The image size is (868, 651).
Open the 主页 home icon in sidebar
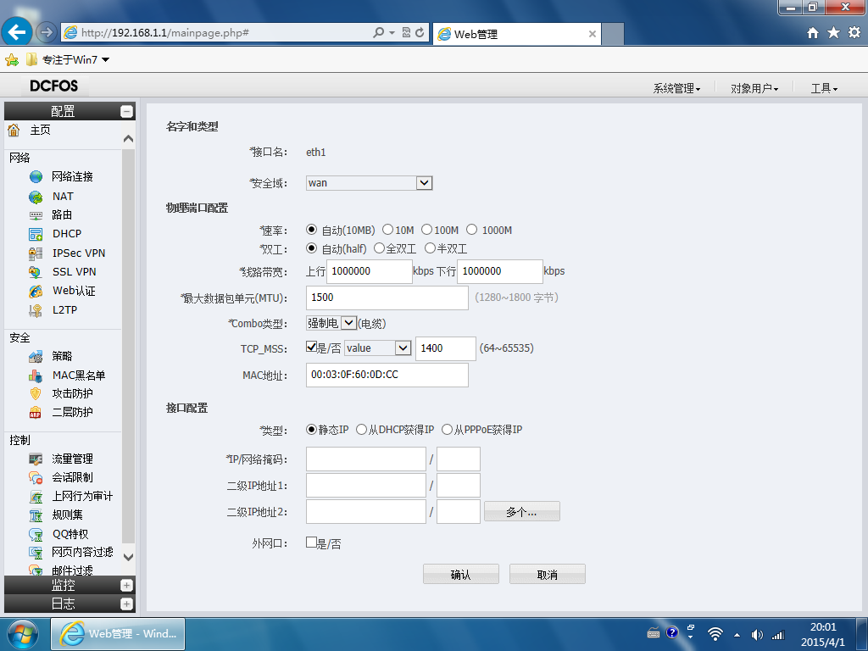pyautogui.click(x=14, y=130)
